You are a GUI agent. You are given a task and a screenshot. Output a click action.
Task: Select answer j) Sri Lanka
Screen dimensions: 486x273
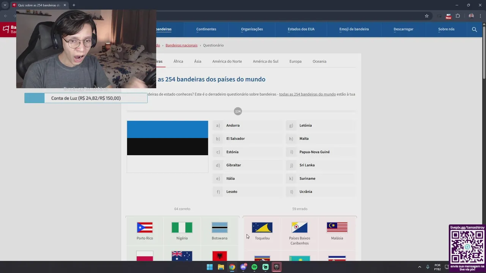[x=321, y=165]
